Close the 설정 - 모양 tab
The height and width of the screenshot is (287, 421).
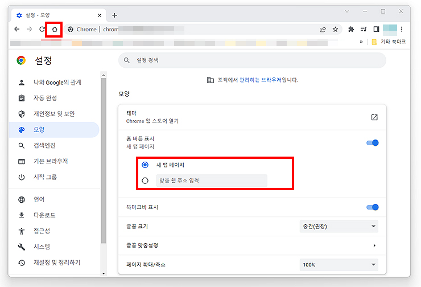[100, 15]
